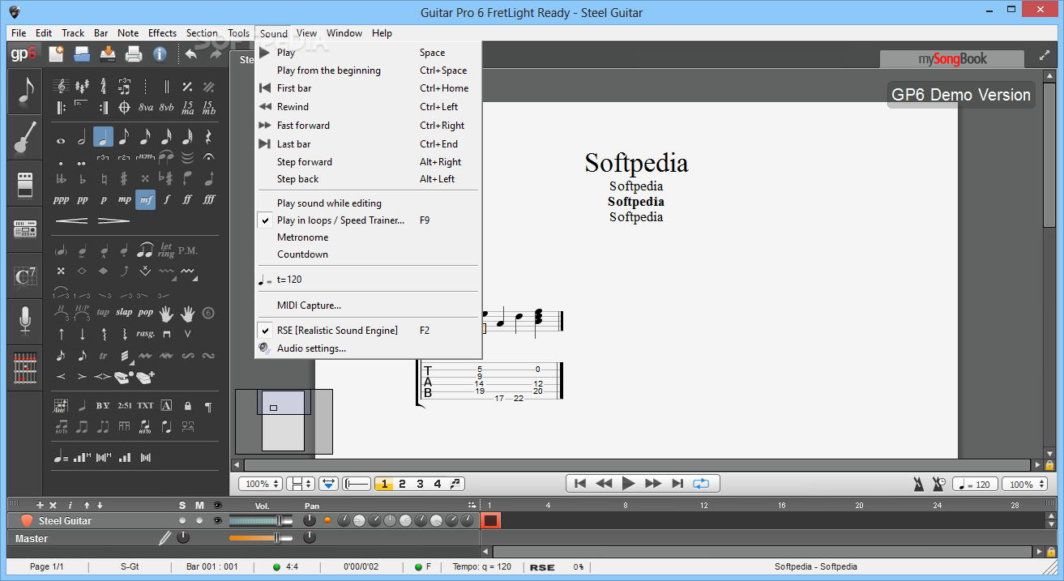Image resolution: width=1064 pixels, height=581 pixels.
Task: Toggle visibility eye of Steel Guitar track
Action: (x=217, y=520)
